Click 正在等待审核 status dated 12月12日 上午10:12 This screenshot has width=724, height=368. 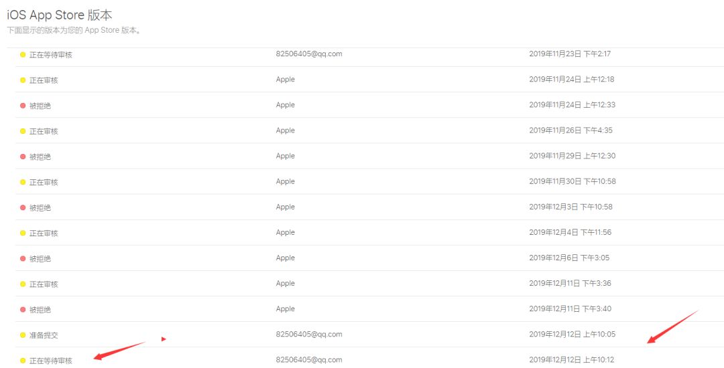tap(50, 361)
